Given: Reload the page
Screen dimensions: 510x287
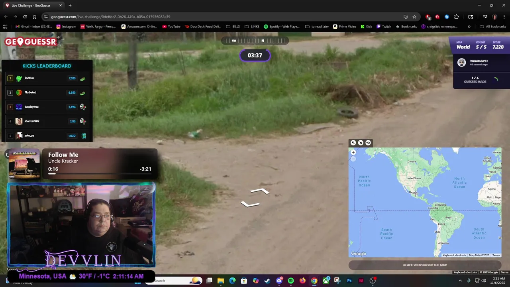Looking at the screenshot, I should click(x=25, y=17).
